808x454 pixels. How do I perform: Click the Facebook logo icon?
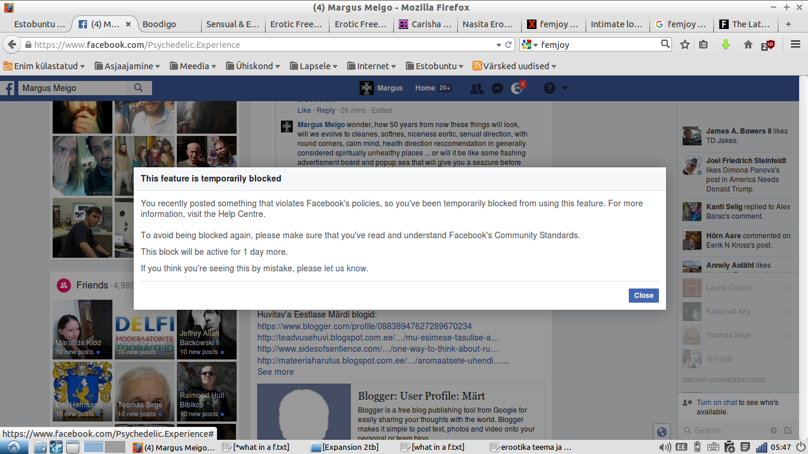(x=8, y=88)
